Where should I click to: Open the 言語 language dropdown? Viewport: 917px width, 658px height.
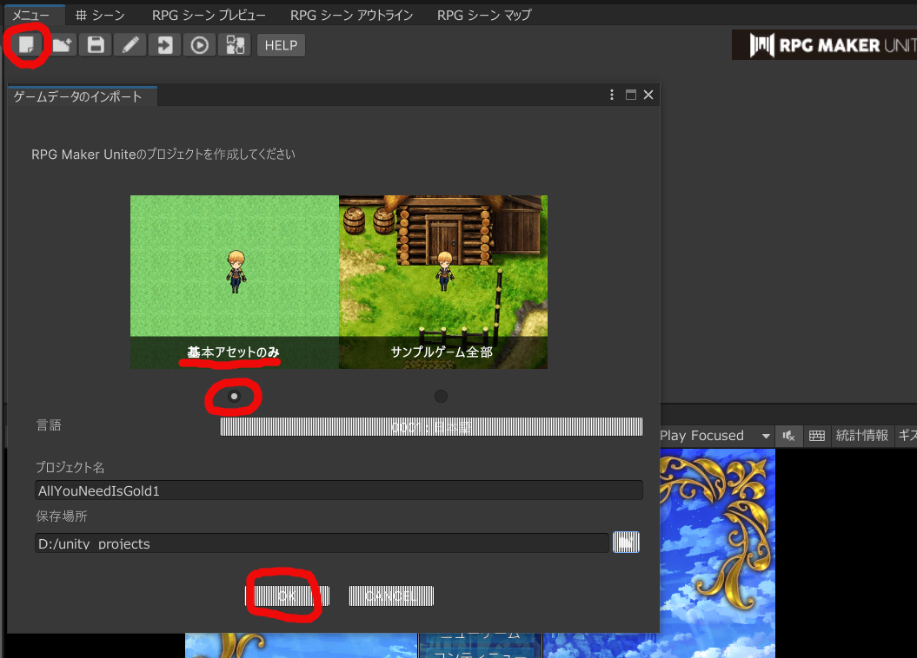pyautogui.click(x=431, y=426)
